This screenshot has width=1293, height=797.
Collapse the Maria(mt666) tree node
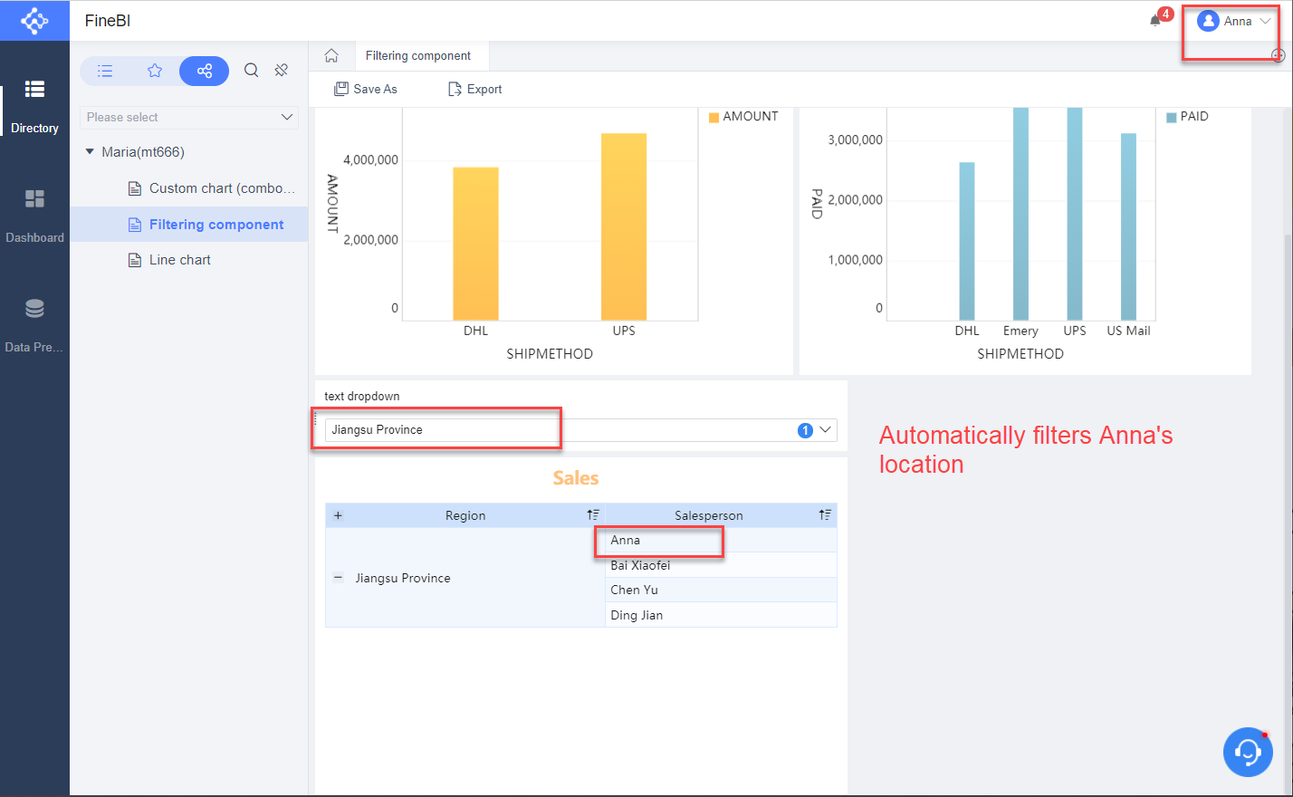[x=90, y=151]
